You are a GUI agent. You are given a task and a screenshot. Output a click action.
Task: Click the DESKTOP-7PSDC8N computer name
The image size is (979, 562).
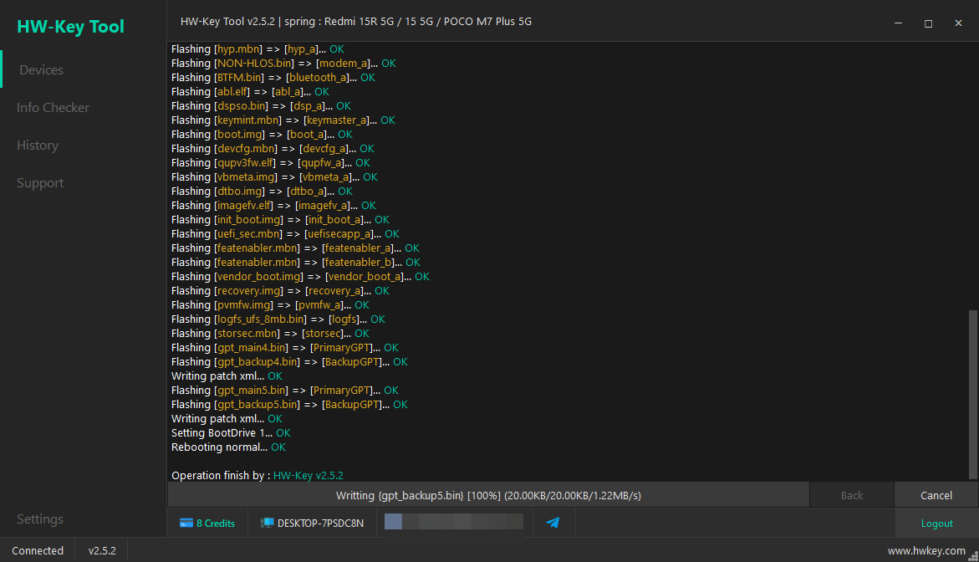[320, 524]
